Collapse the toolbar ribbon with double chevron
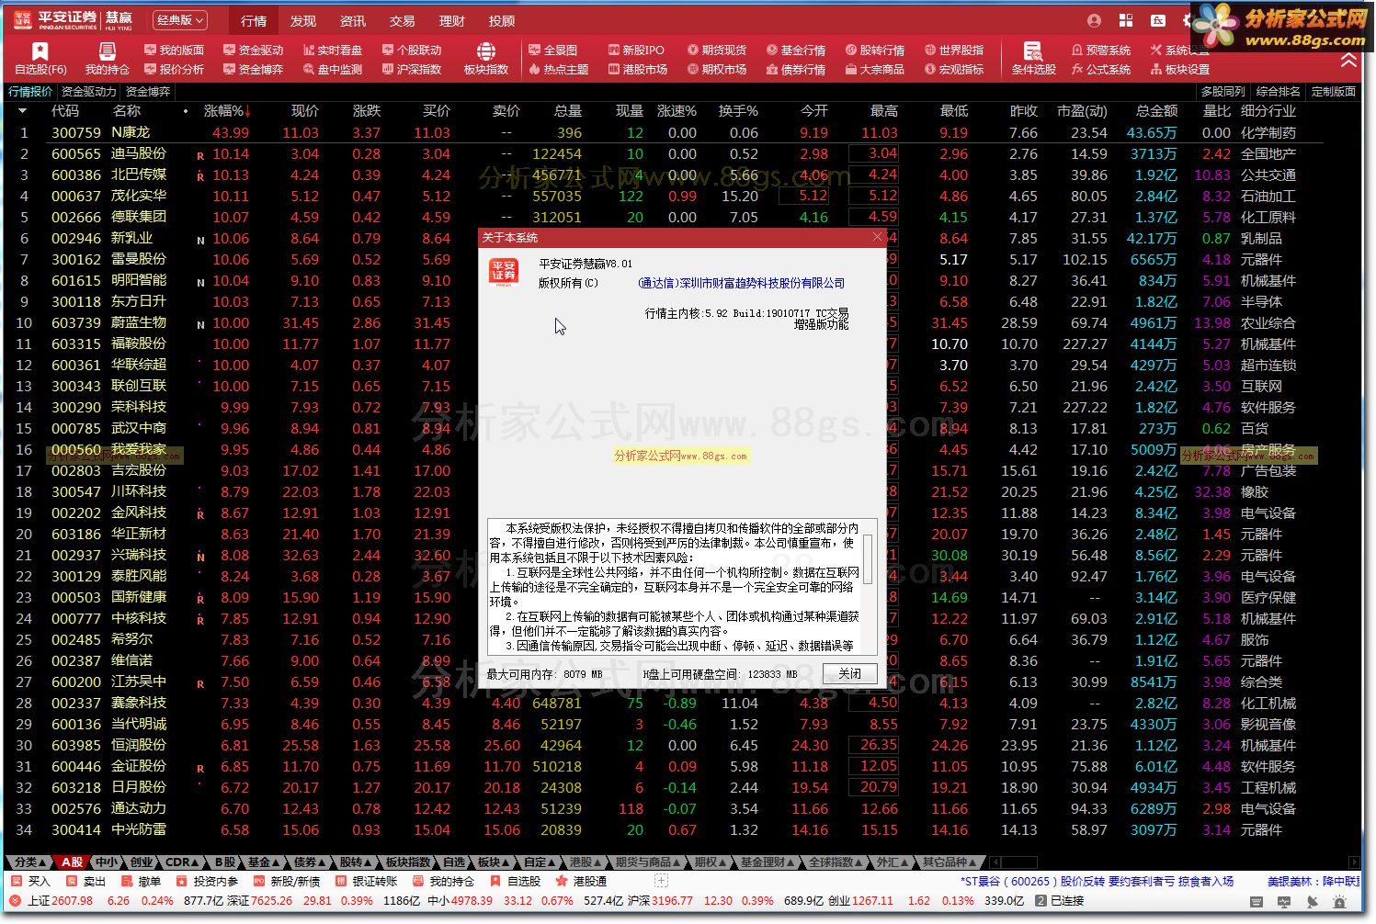The width and height of the screenshot is (1376, 924). [x=1348, y=61]
